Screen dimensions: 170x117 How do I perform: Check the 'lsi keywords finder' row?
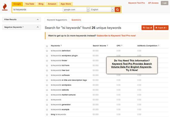(x=47, y=61)
